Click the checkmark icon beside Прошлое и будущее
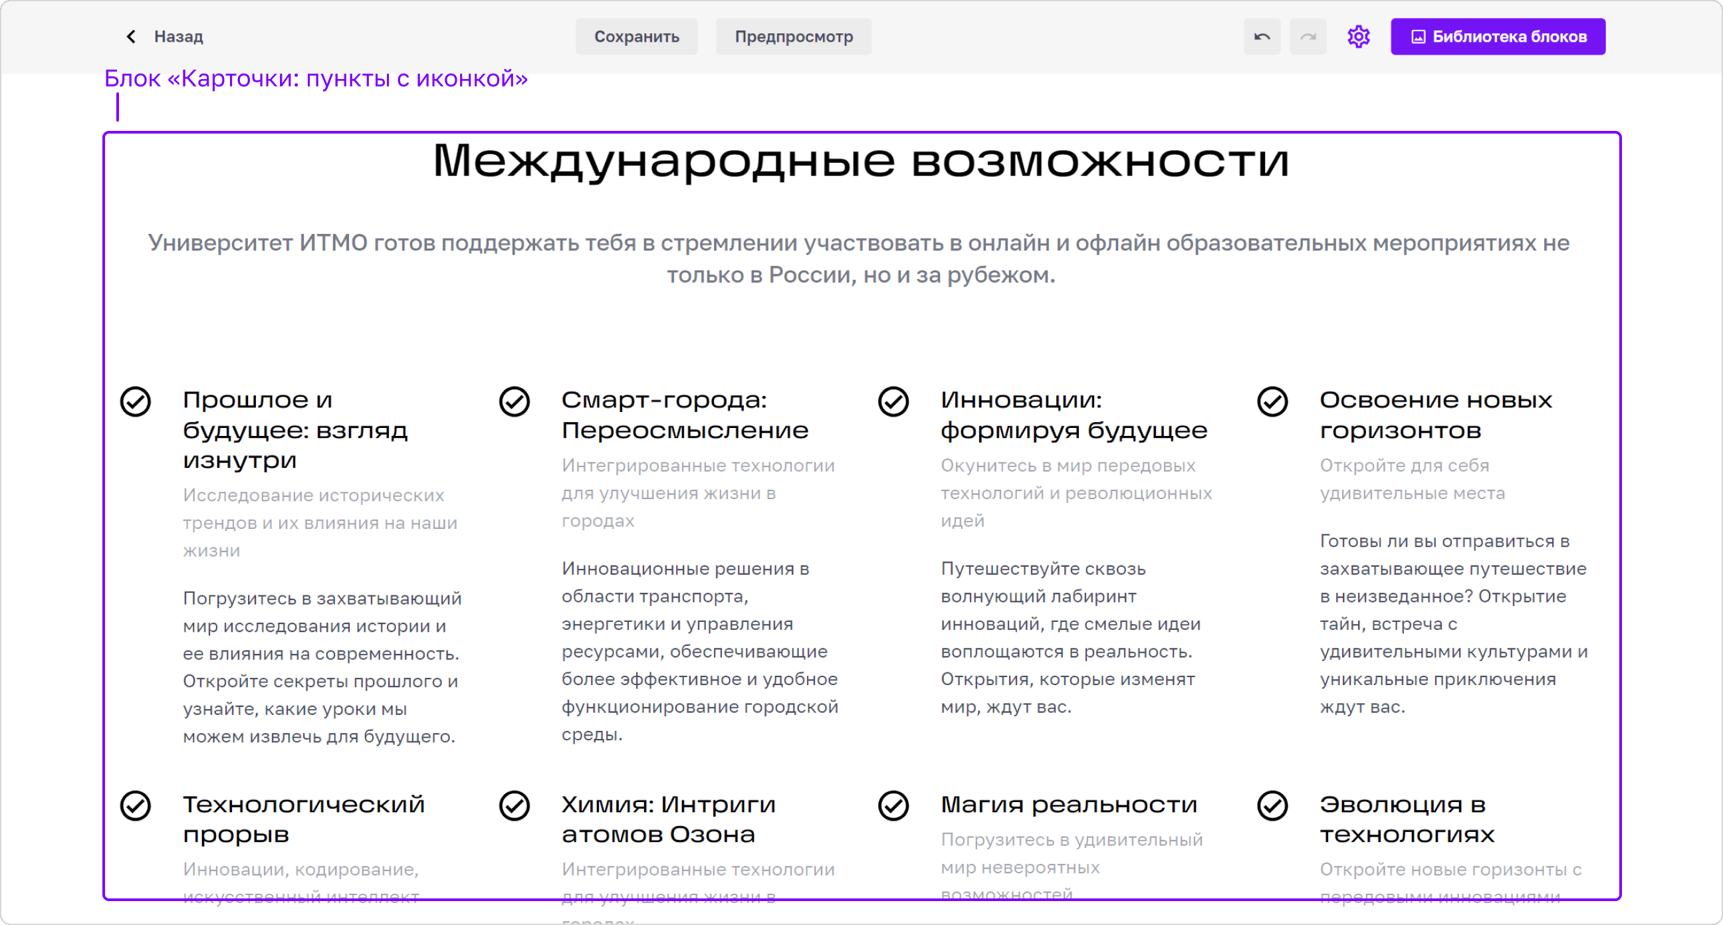 [x=135, y=401]
